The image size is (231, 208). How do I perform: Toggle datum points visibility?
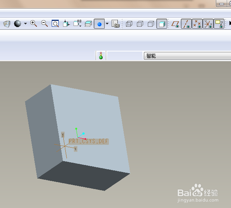point(197,24)
